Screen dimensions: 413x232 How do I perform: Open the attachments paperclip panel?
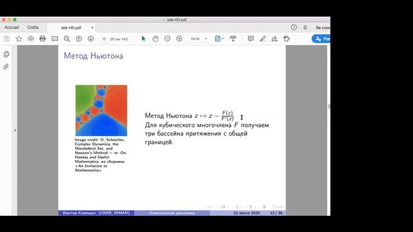click(x=6, y=66)
